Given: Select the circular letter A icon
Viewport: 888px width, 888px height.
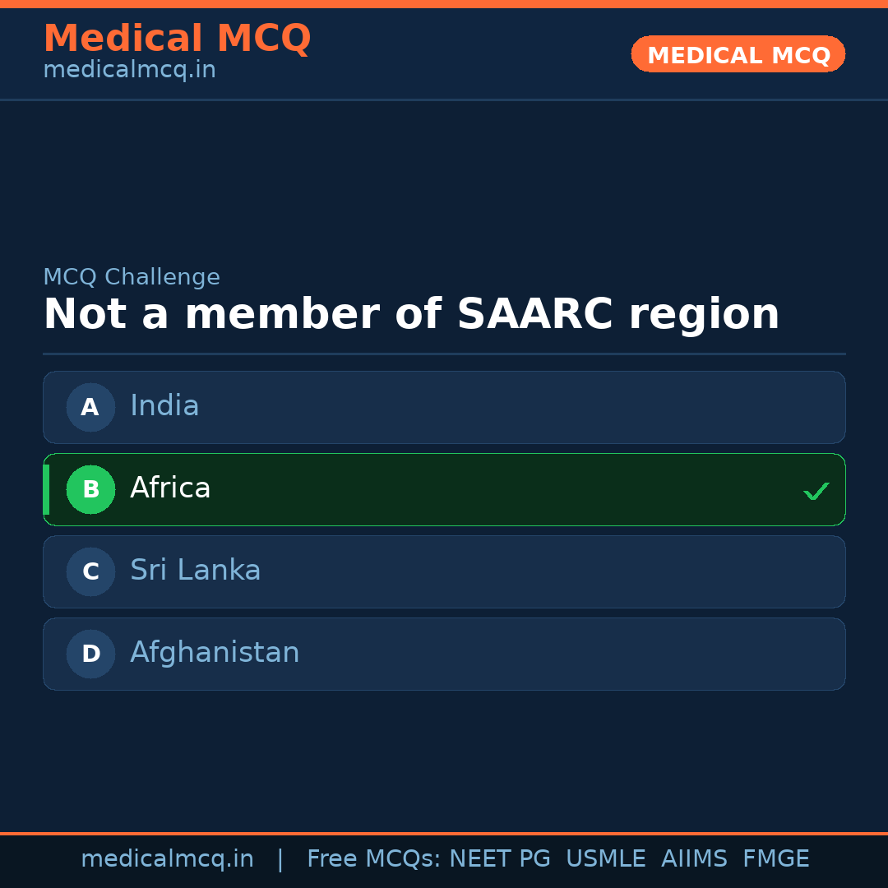Looking at the screenshot, I should (90, 407).
